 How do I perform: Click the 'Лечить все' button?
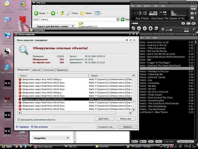point(125,119)
